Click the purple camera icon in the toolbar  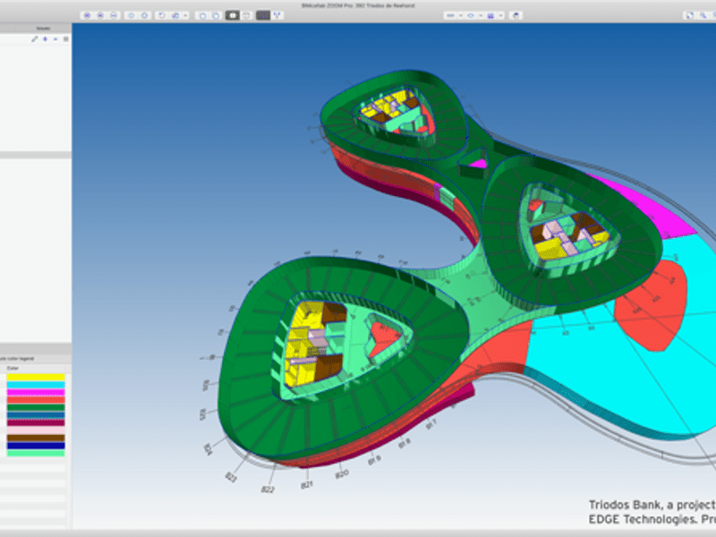[490, 15]
